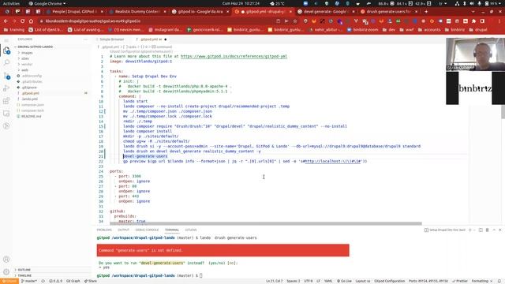The width and height of the screenshot is (505, 284).
Task: Open README.md in file tree
Action: (x=32, y=116)
